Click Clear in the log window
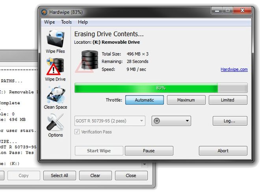This screenshot has width=260, height=194. click(x=95, y=176)
